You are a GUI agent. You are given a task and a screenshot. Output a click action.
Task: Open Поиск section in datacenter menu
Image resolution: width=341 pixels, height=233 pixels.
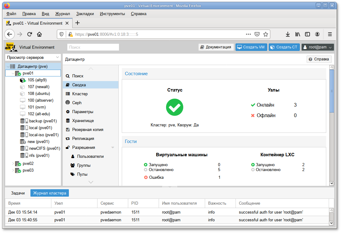[x=90, y=76]
